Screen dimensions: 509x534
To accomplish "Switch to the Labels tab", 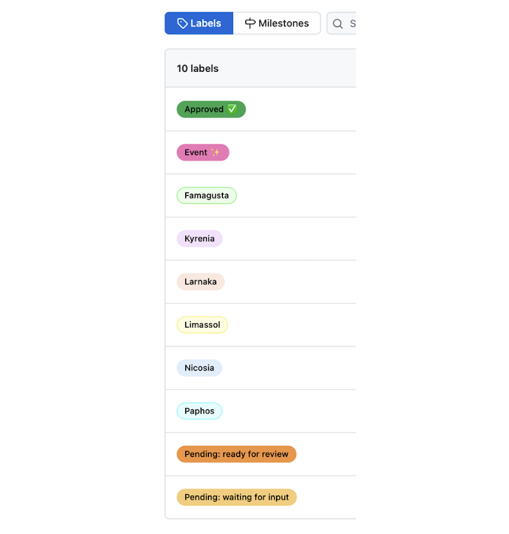I will pyautogui.click(x=199, y=23).
